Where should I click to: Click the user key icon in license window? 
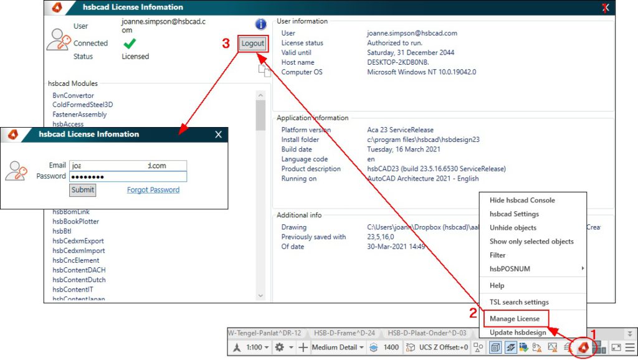(x=59, y=39)
